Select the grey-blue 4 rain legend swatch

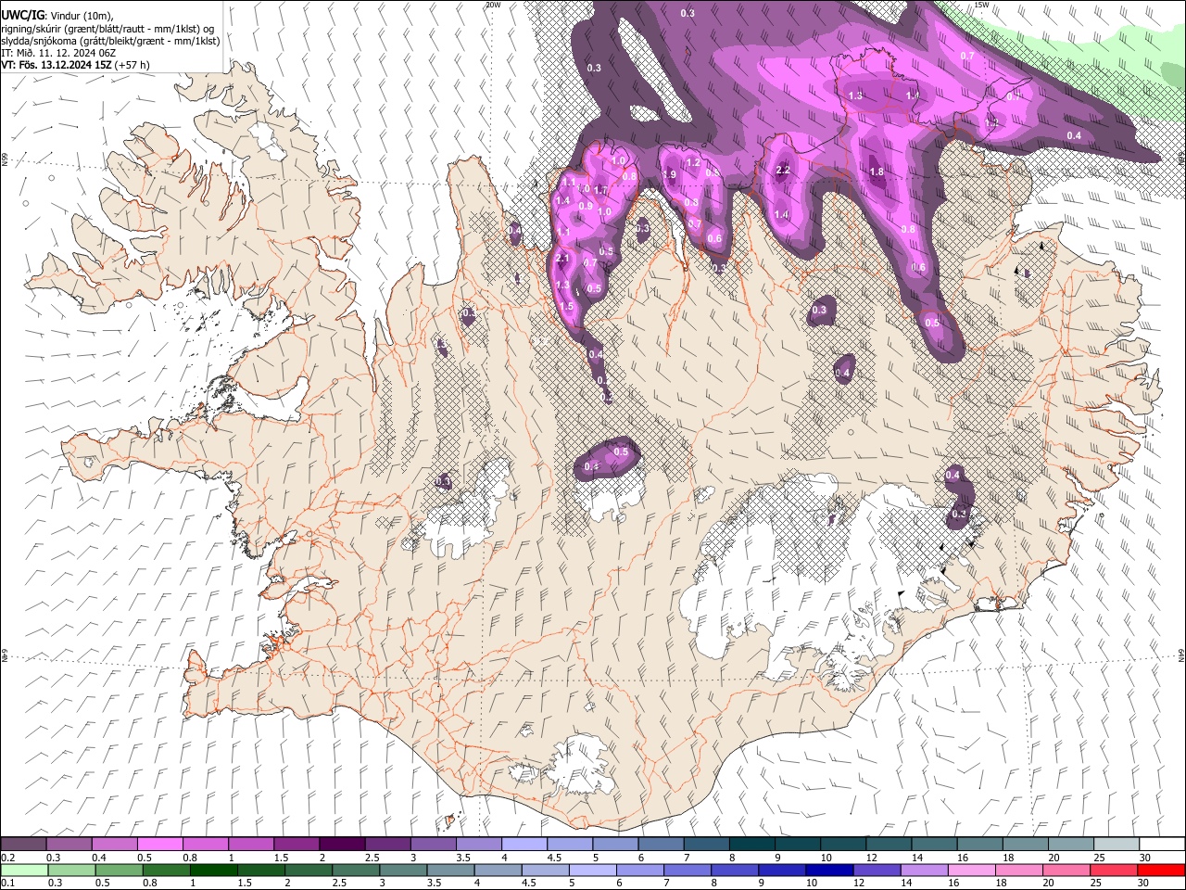(x=498, y=870)
